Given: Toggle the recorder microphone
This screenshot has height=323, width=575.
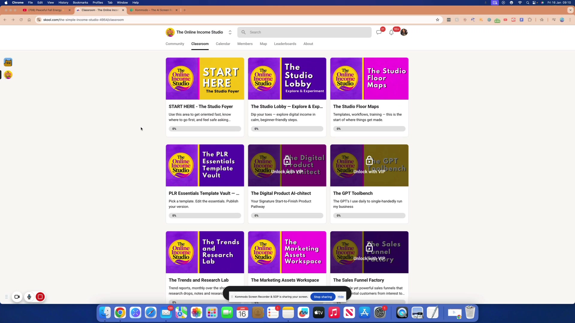Looking at the screenshot, I should (x=29, y=297).
